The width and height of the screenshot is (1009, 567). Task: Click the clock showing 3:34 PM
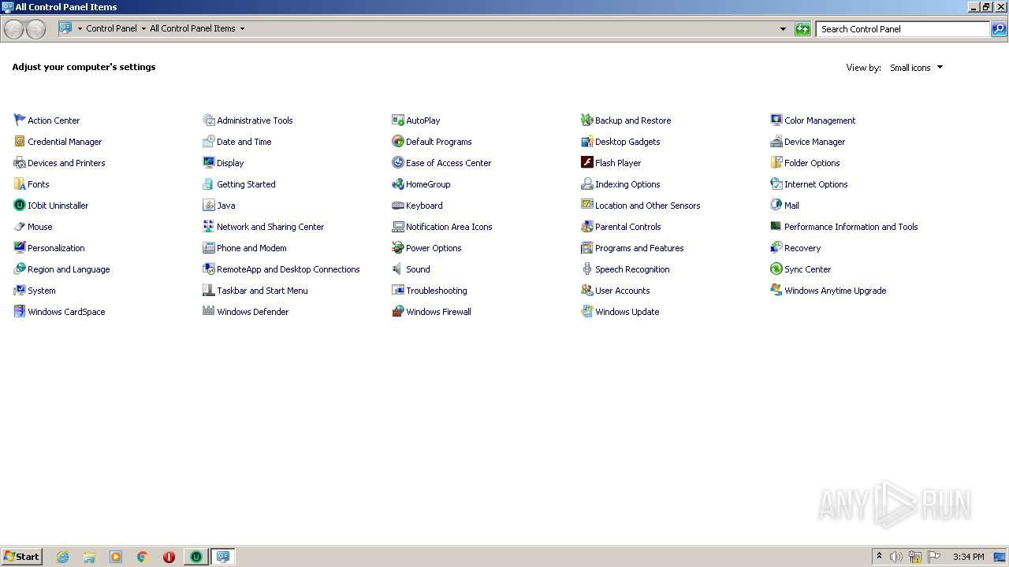(x=968, y=557)
